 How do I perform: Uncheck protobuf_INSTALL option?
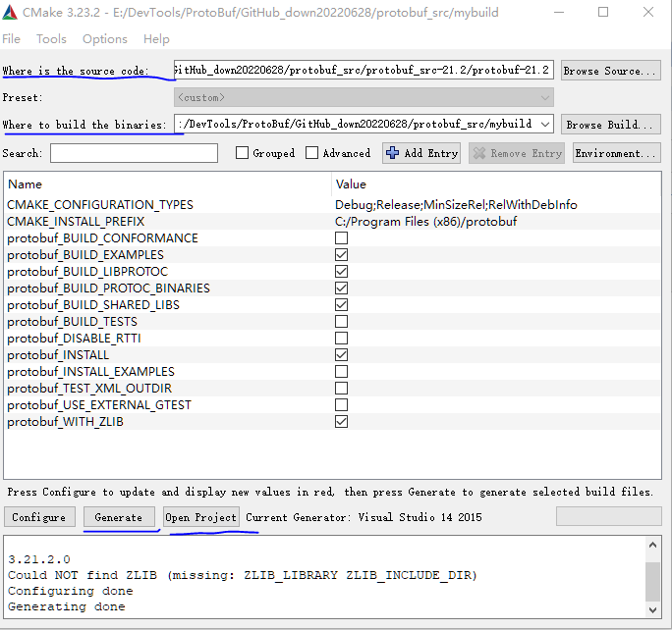(341, 355)
